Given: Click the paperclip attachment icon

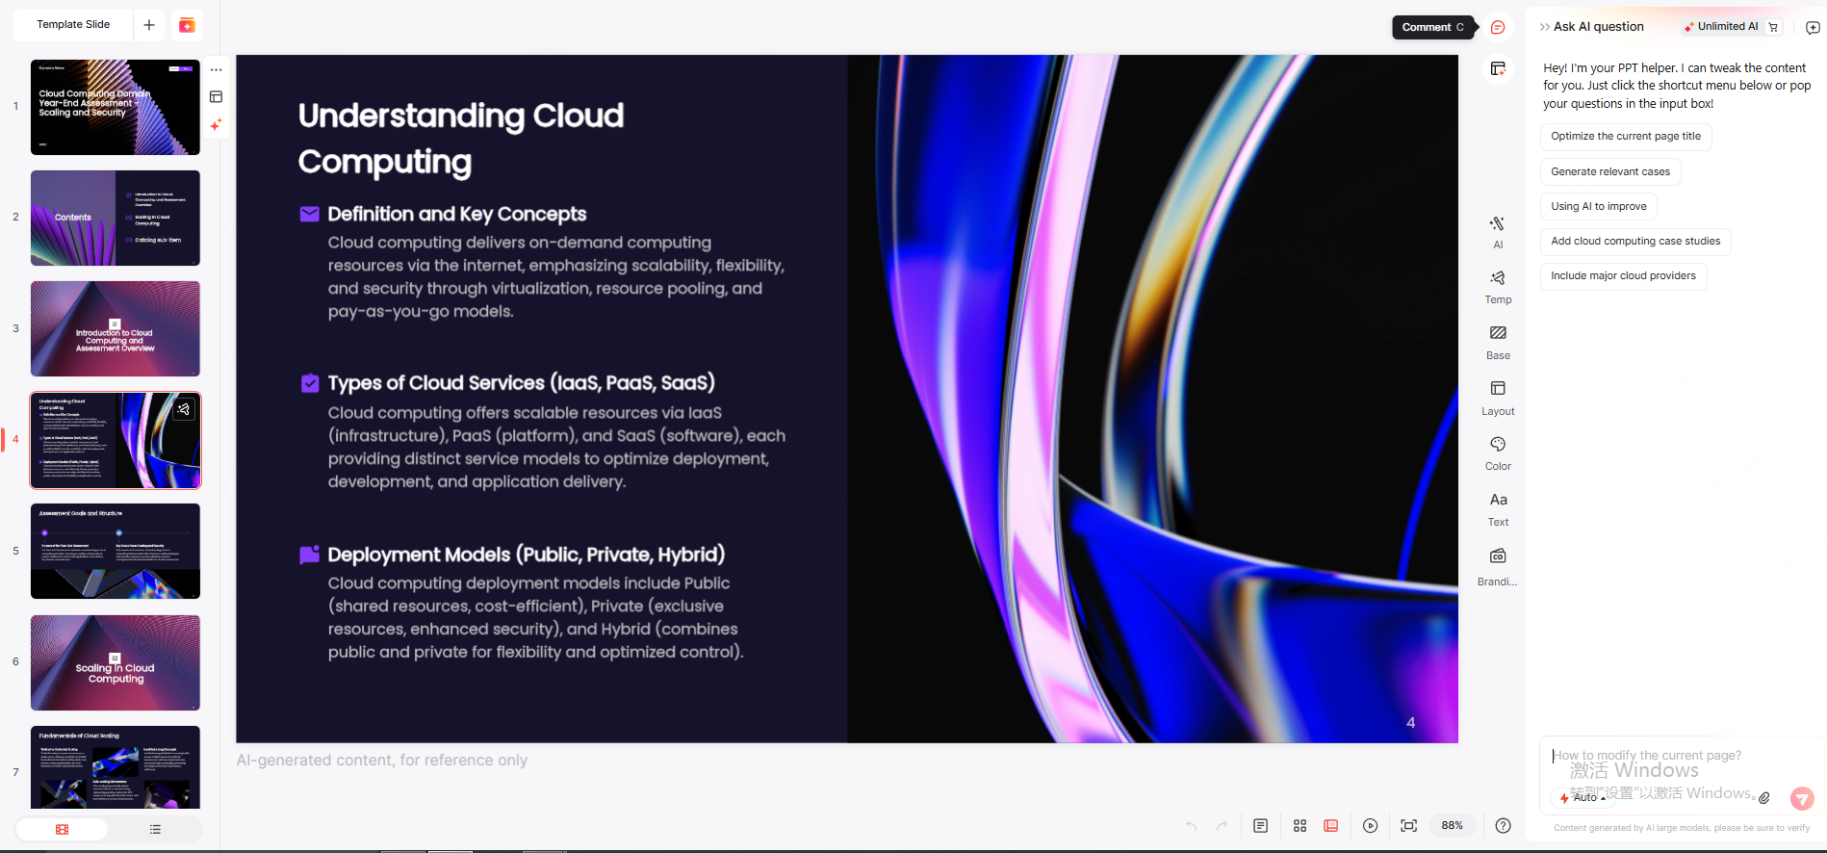Looking at the screenshot, I should pos(1764,798).
